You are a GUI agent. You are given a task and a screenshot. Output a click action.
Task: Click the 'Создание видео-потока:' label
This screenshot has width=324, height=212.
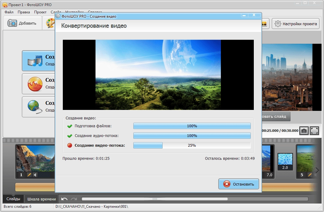100,145
